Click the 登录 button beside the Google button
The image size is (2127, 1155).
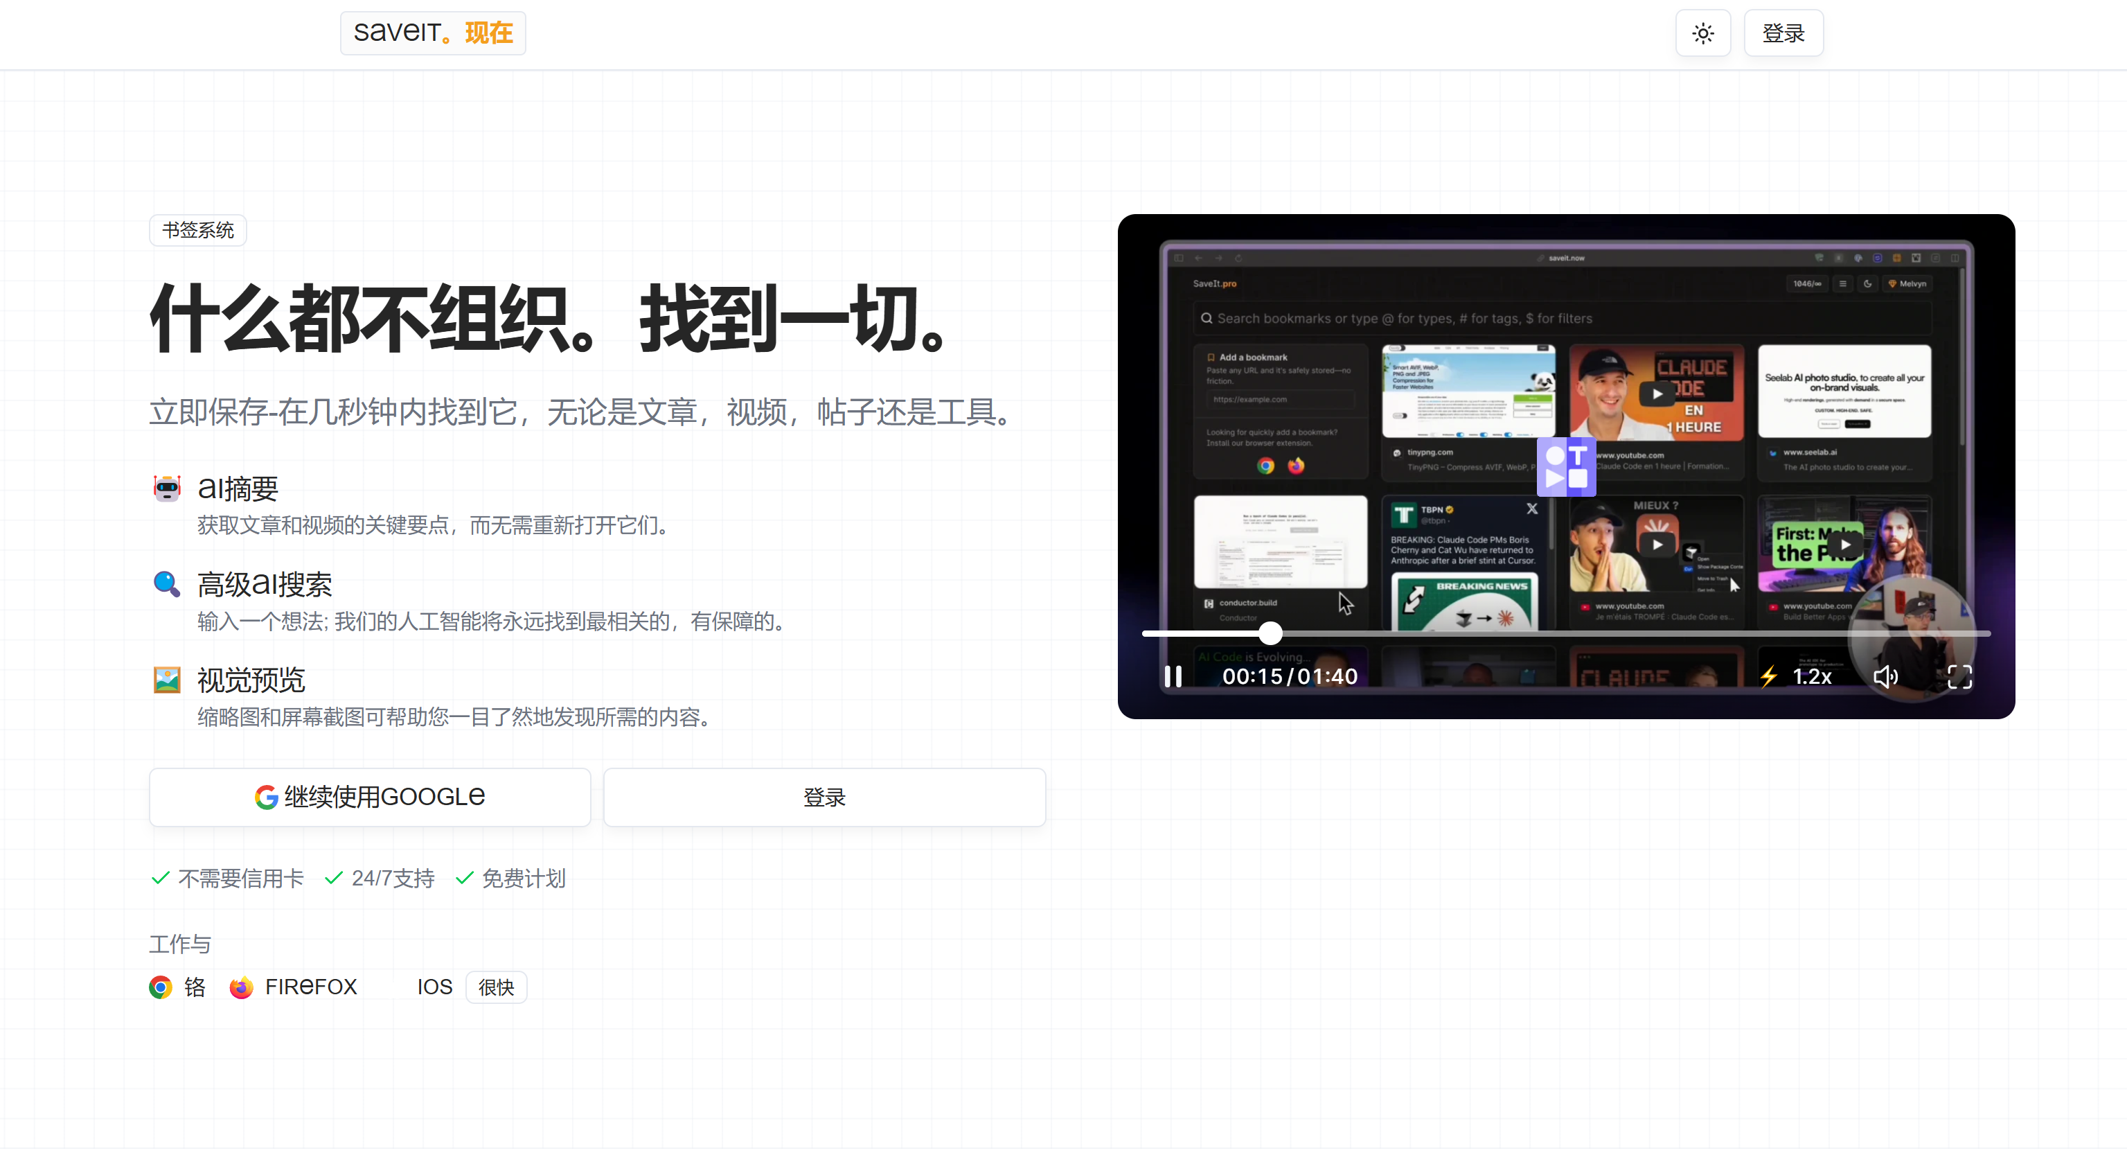(x=824, y=797)
